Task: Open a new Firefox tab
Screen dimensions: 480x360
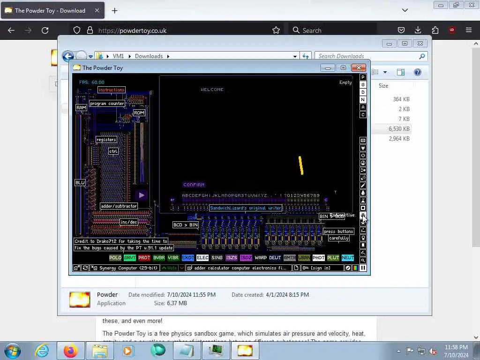Action: click(114, 10)
